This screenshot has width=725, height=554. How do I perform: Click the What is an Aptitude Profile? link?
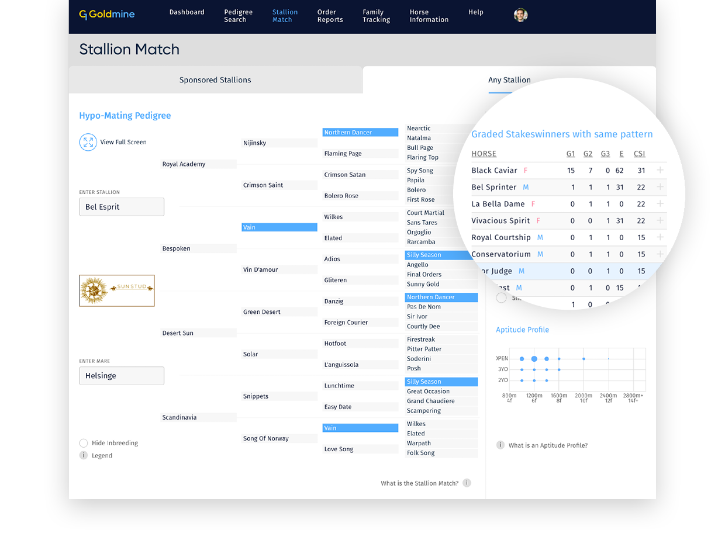click(x=548, y=445)
